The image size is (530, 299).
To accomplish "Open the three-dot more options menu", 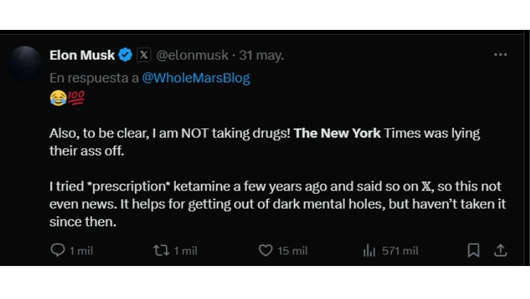I will point(500,55).
